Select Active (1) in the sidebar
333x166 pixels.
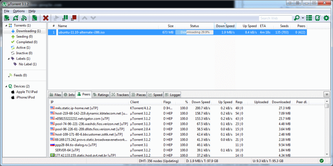click(23, 47)
